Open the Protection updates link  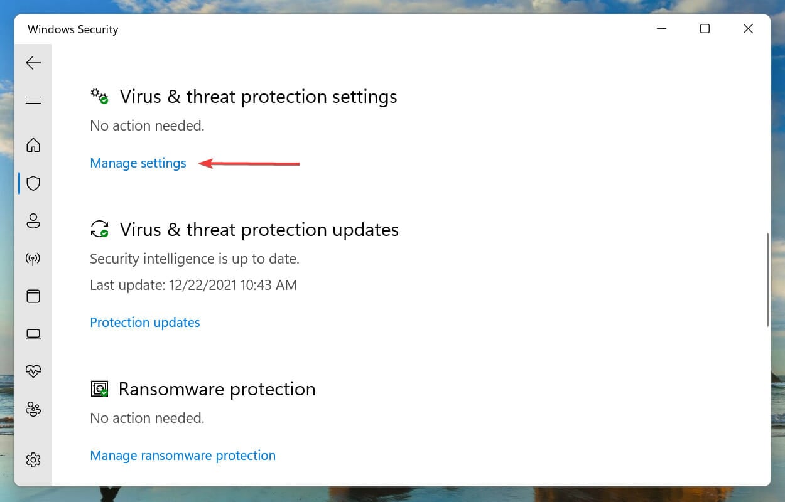pos(145,323)
